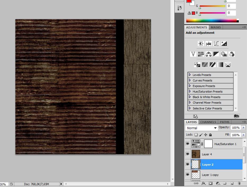The width and height of the screenshot is (247, 187).
Task: Add a Vibrance adjustment
Action: click(x=193, y=54)
